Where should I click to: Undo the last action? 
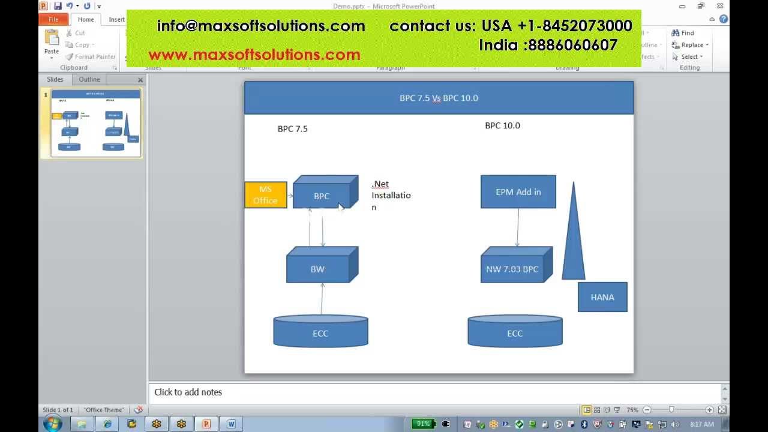69,6
